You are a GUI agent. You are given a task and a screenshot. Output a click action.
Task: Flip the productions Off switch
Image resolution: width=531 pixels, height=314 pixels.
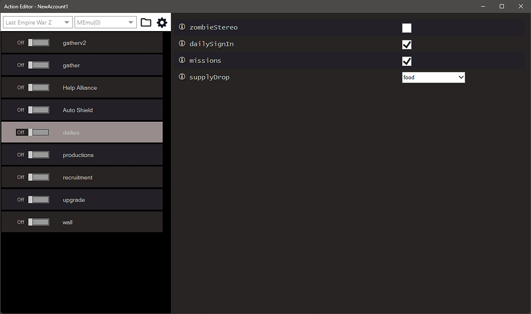pyautogui.click(x=38, y=154)
